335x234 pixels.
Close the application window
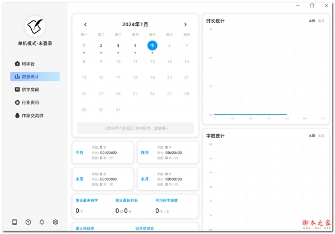pos(326,6)
